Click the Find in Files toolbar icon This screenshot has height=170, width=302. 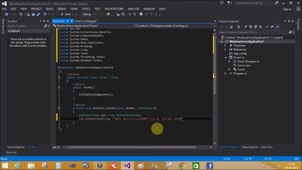click(108, 14)
